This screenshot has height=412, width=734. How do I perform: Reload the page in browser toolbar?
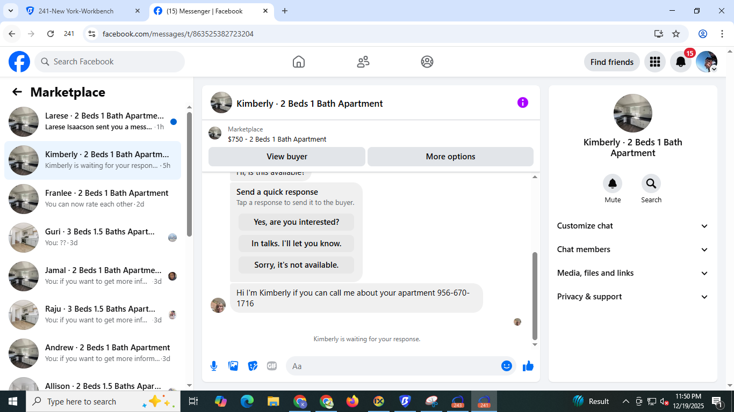(51, 34)
